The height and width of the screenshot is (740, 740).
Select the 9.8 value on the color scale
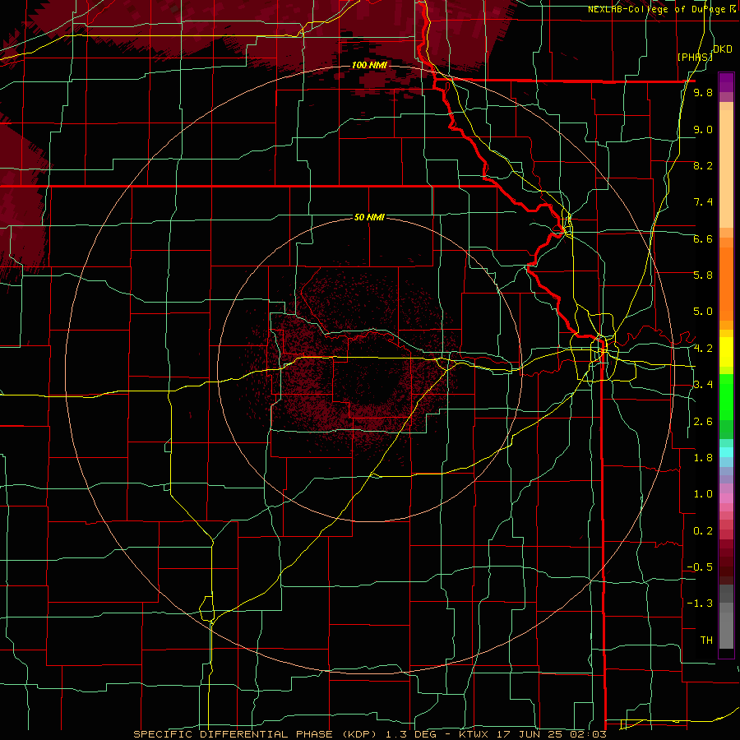703,93
